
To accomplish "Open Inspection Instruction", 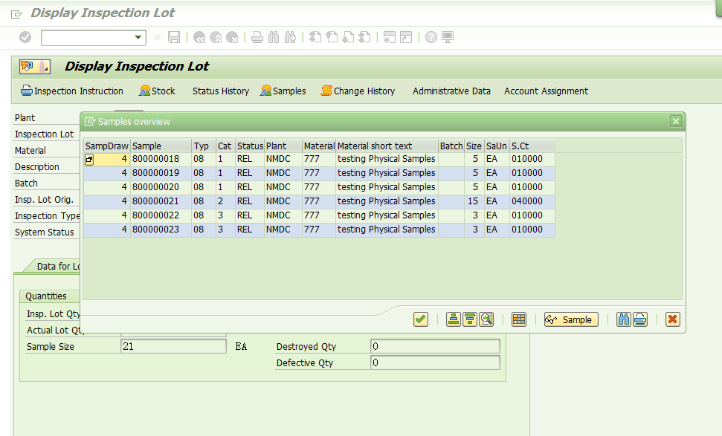I will click(72, 91).
